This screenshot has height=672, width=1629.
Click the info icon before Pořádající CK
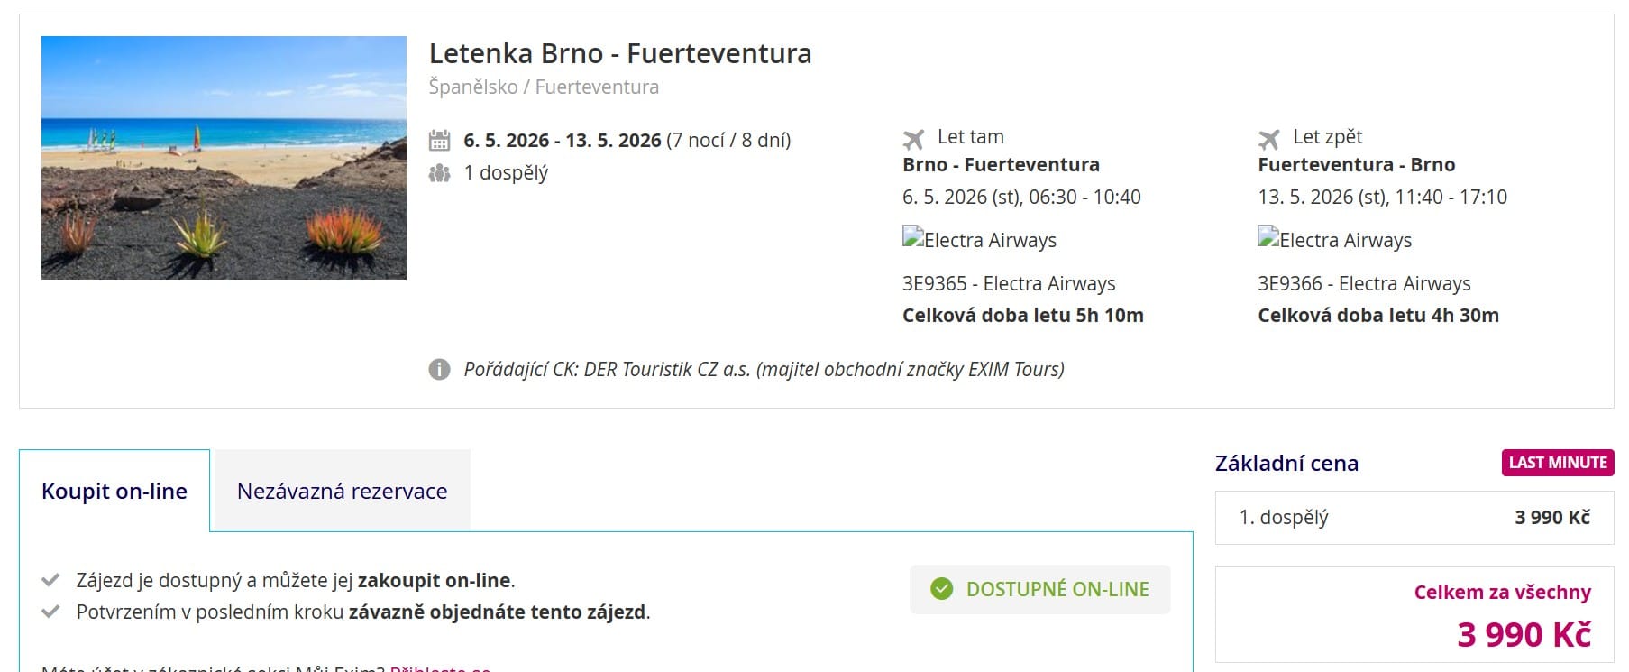[439, 370]
